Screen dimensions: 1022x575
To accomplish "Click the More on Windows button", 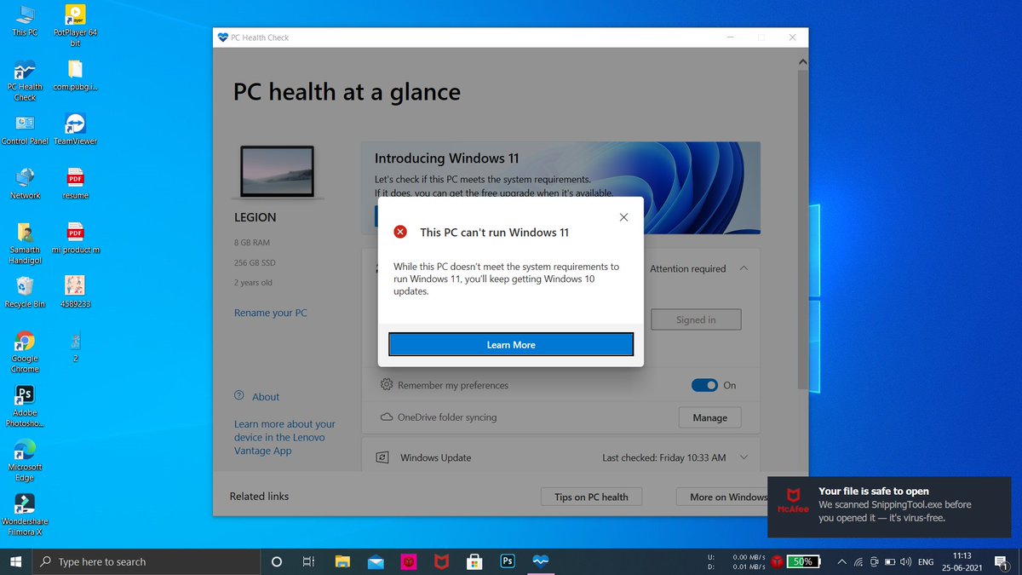I will point(726,497).
